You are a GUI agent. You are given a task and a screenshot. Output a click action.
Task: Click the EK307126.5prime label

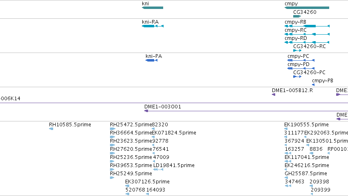(147, 182)
